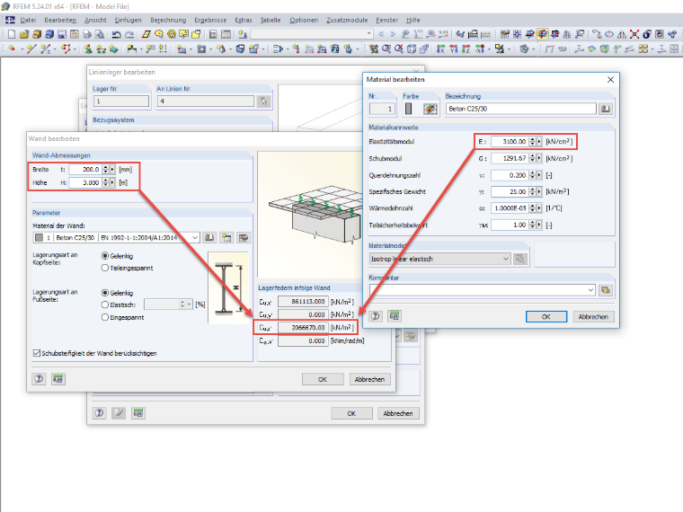Click the isometric cube view icon
The height and width of the screenshot is (512, 683).
(x=412, y=49)
